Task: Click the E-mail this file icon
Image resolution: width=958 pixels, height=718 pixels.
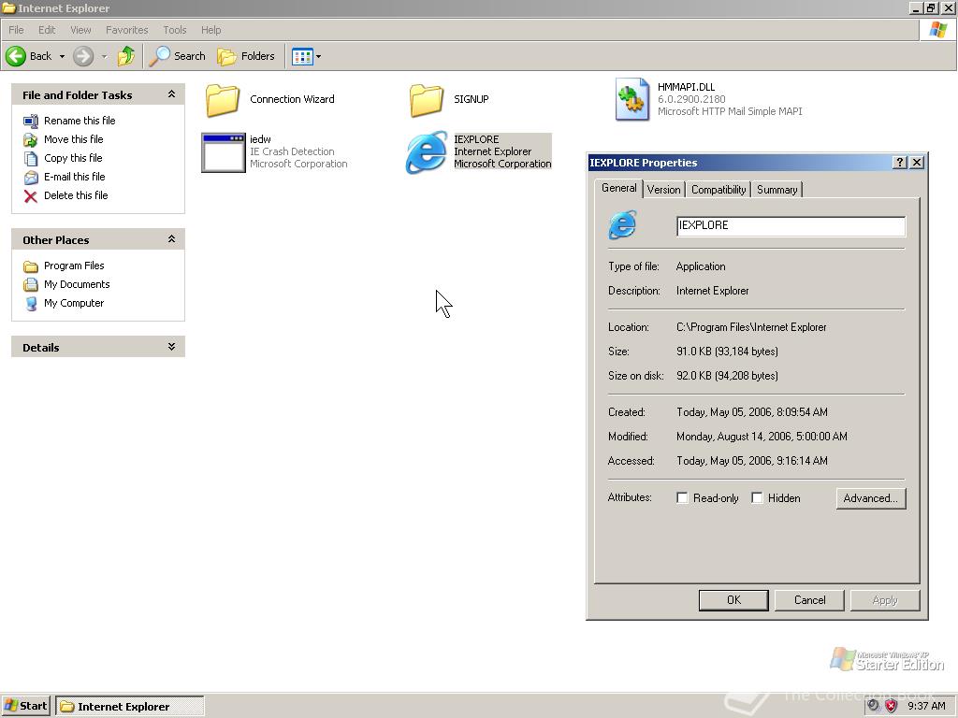Action: tap(31, 177)
